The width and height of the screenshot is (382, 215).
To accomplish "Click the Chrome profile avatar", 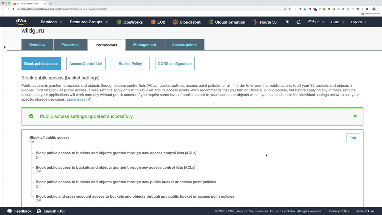I will click(x=374, y=9).
